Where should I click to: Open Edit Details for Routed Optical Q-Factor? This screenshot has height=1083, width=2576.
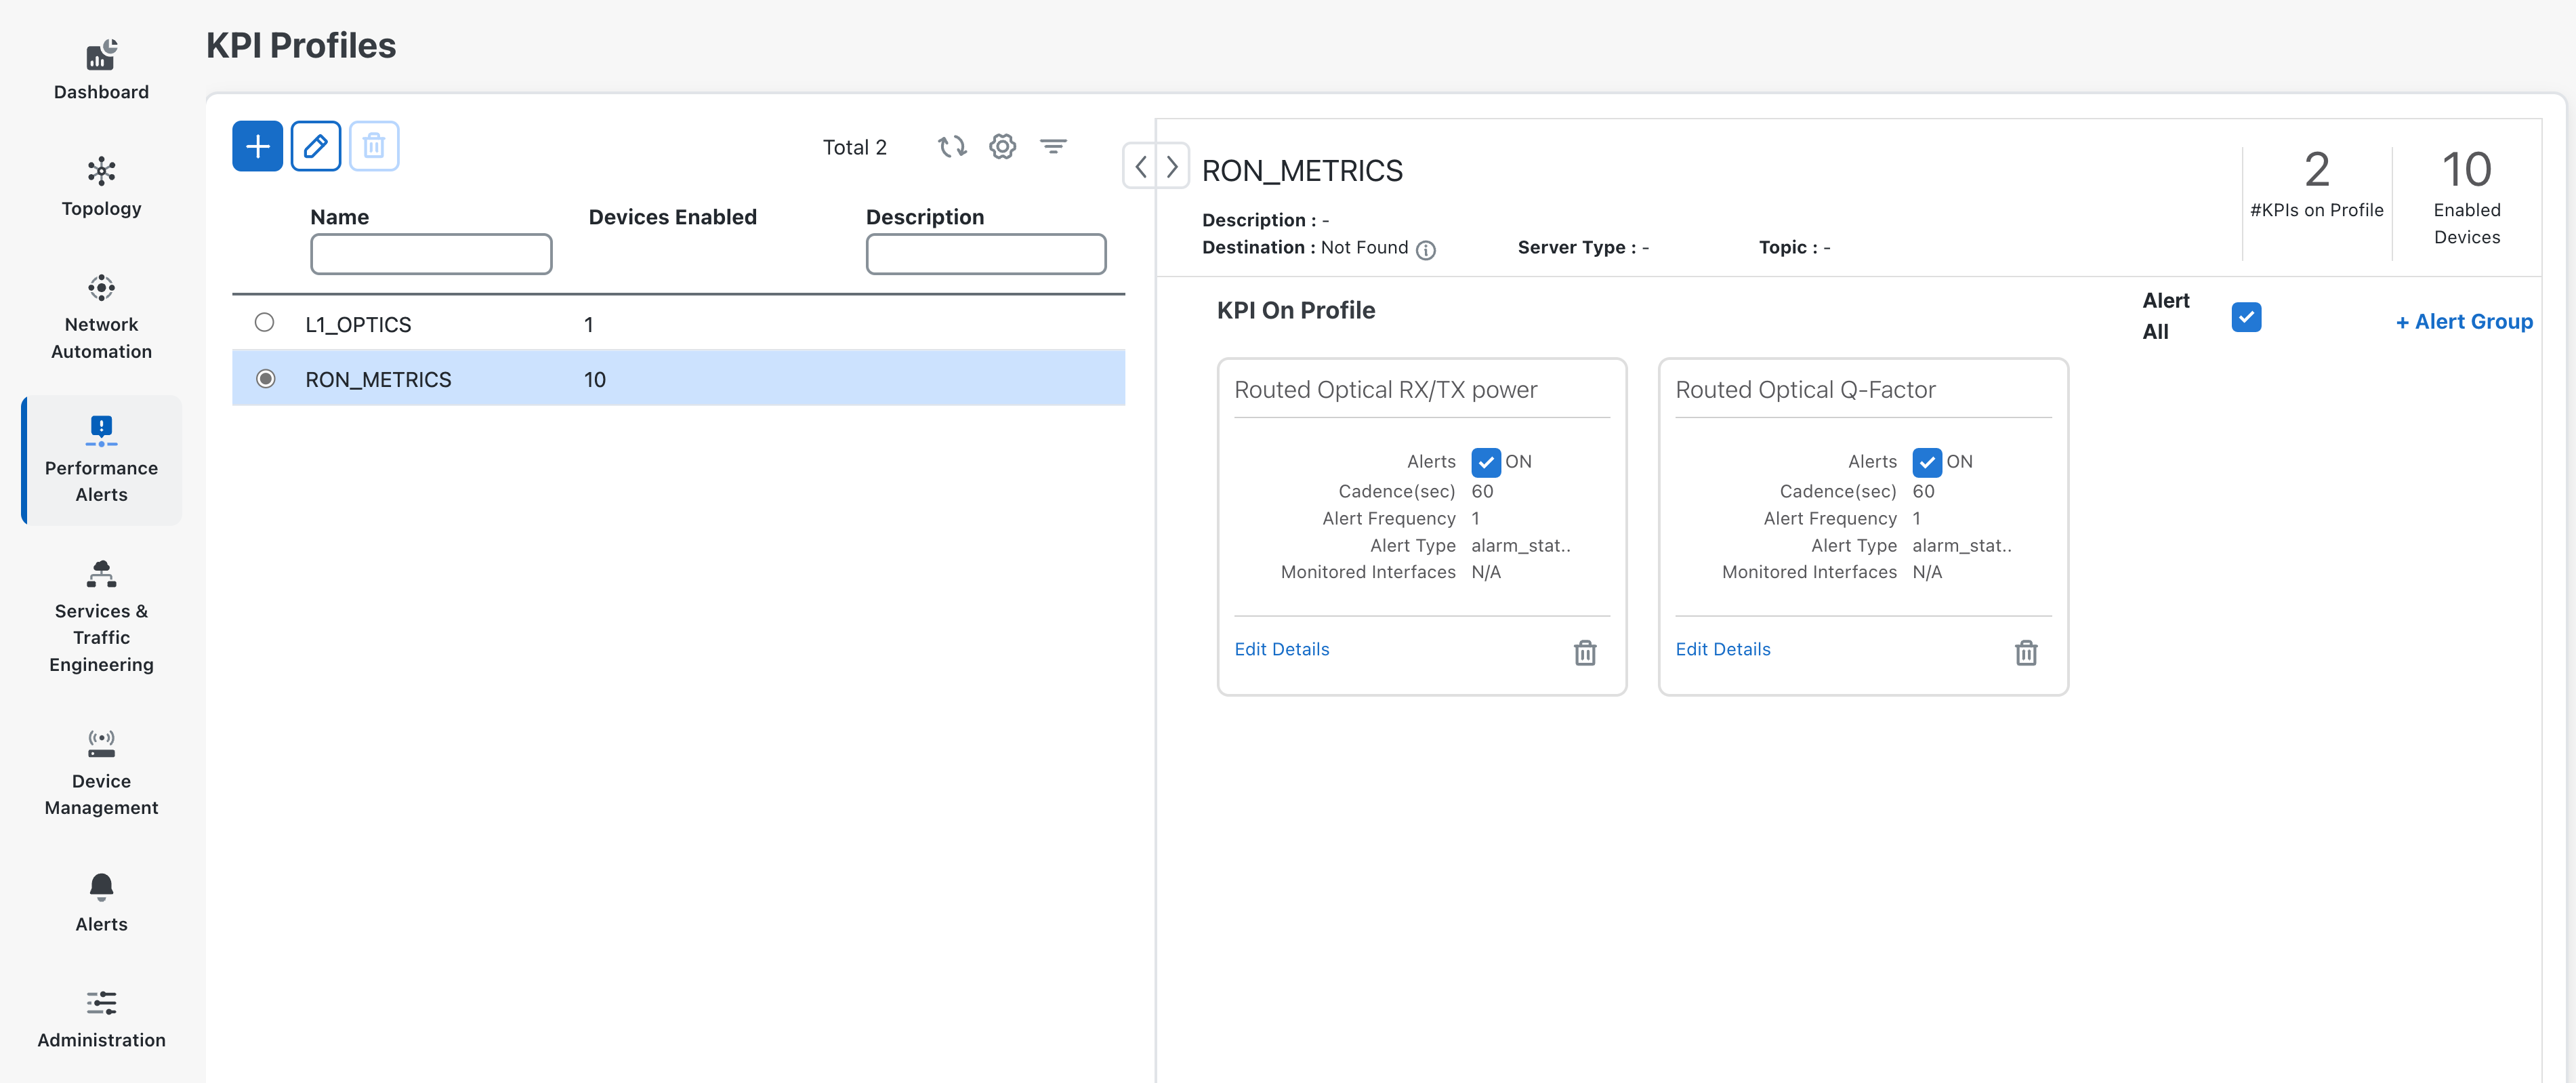click(x=1722, y=649)
